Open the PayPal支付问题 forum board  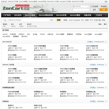click(13, 92)
